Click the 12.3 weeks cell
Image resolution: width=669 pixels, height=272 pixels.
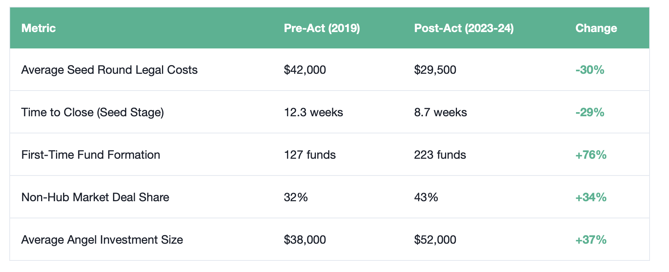pyautogui.click(x=313, y=113)
